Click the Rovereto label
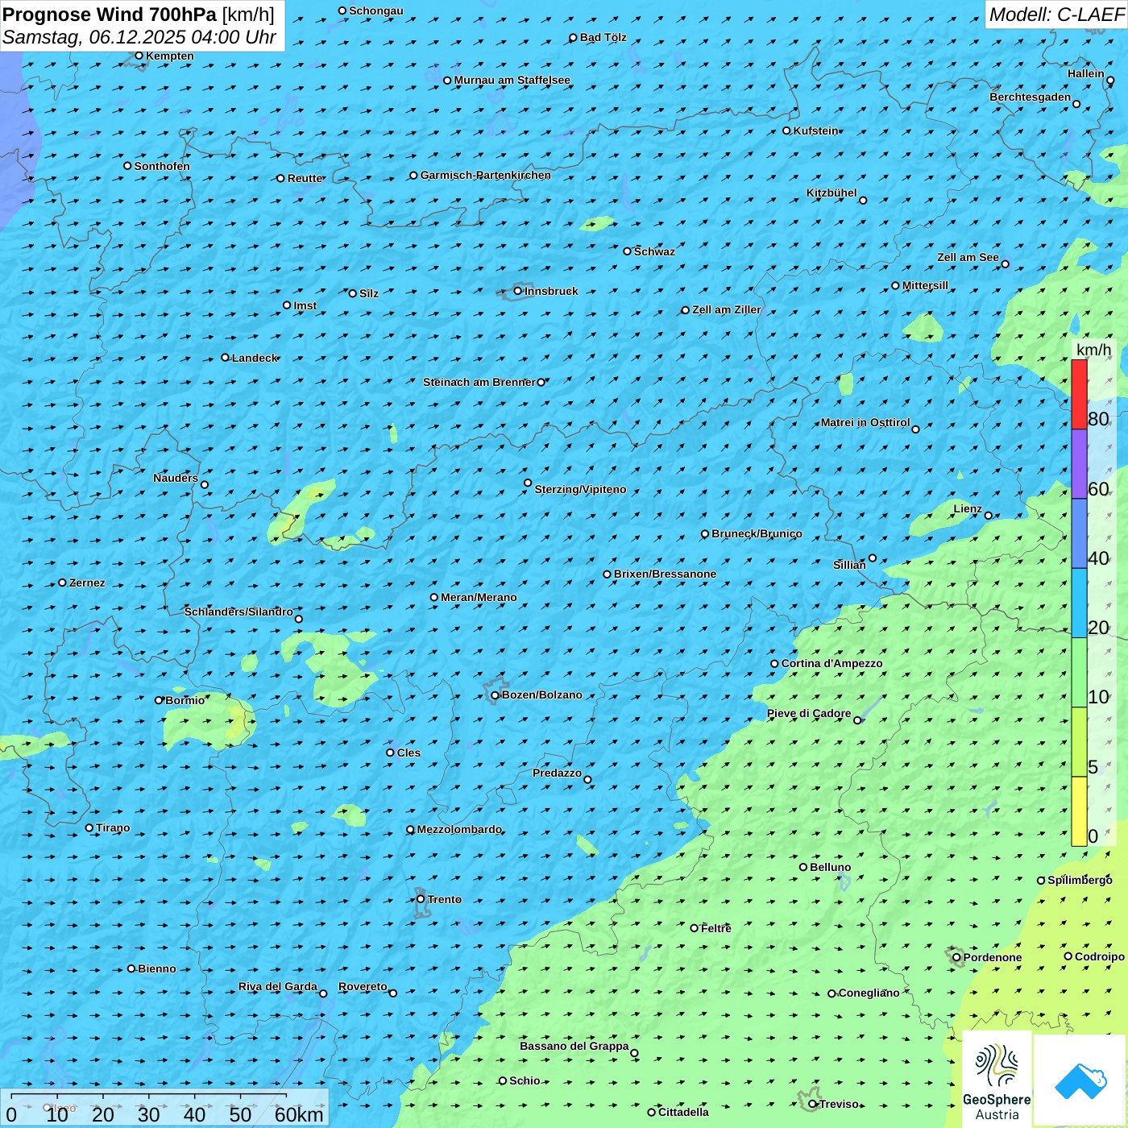This screenshot has width=1128, height=1128. pos(363,986)
